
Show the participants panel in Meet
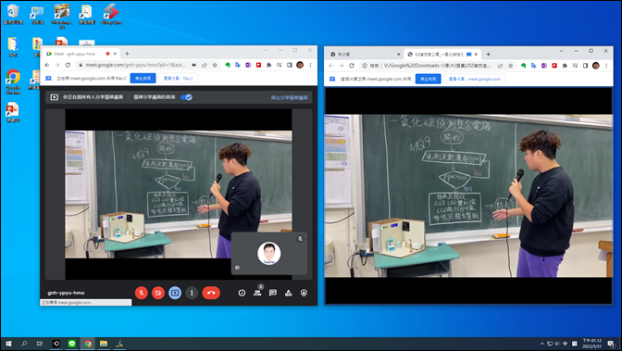pos(257,293)
